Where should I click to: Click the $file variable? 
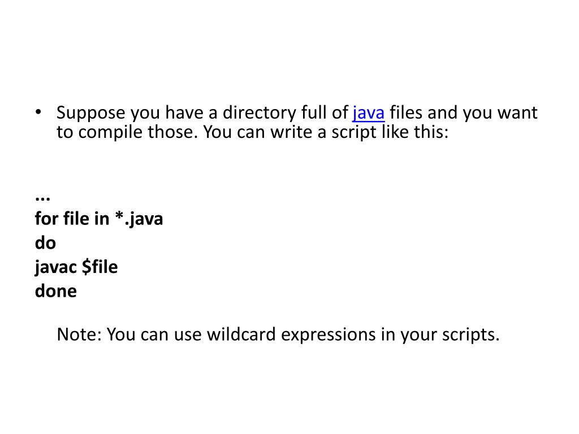[x=100, y=267]
